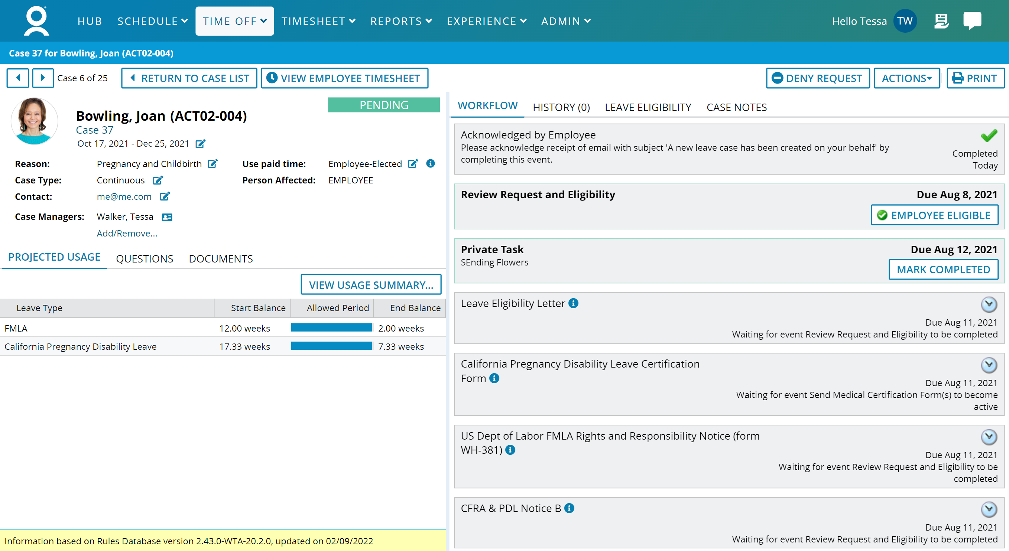Switch to the CASE NOTES tab
This screenshot has height=551, width=1009.
click(x=736, y=107)
